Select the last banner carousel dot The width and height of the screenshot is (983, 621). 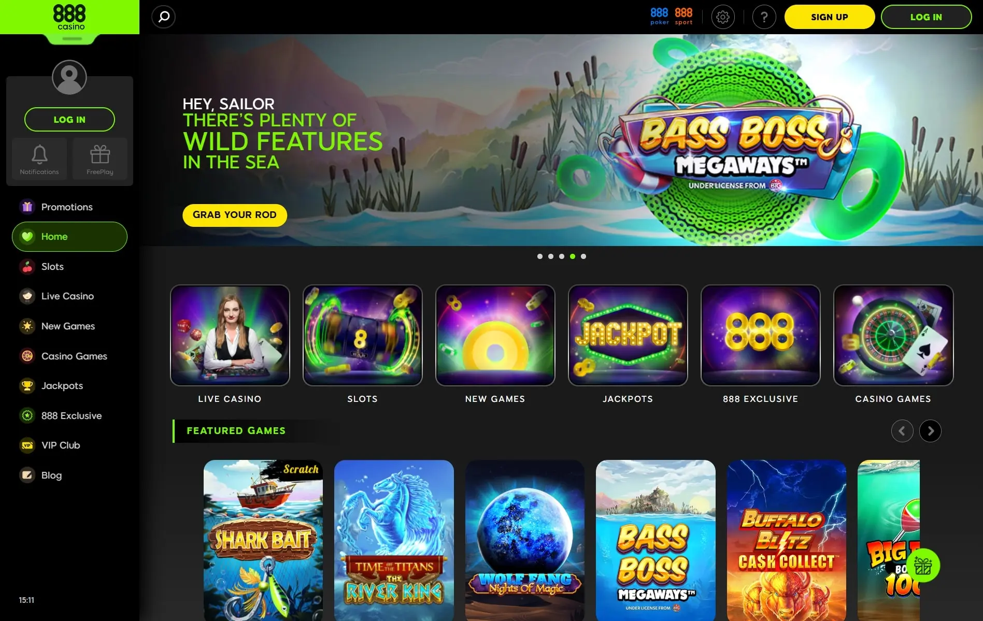tap(583, 256)
